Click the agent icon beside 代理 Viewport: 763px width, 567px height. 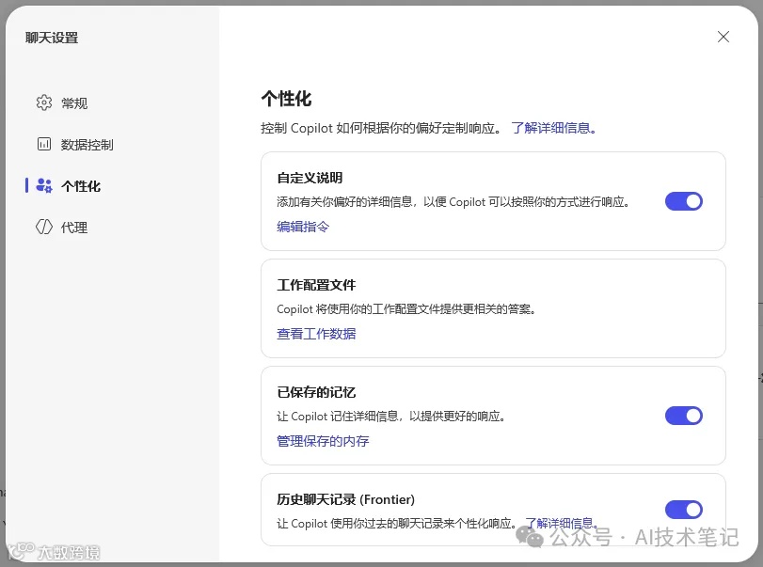44,227
